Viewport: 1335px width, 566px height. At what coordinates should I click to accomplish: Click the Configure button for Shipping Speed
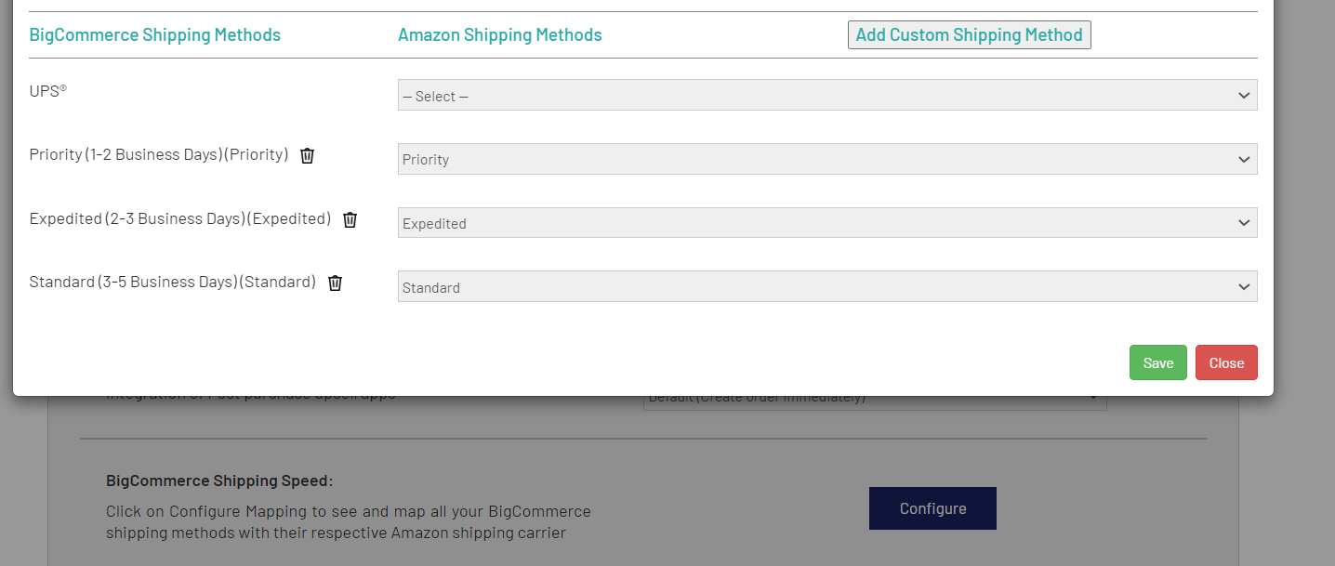point(932,508)
